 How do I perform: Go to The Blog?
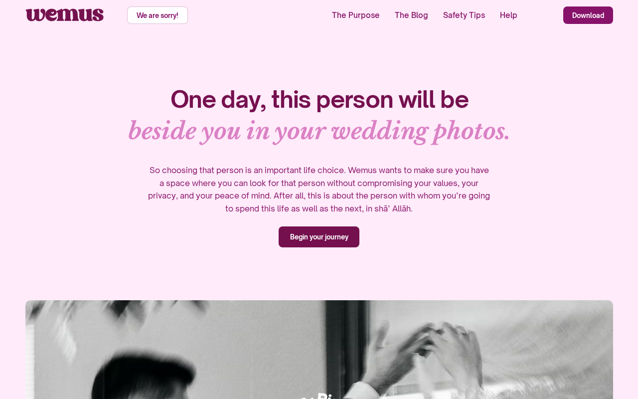click(x=411, y=15)
